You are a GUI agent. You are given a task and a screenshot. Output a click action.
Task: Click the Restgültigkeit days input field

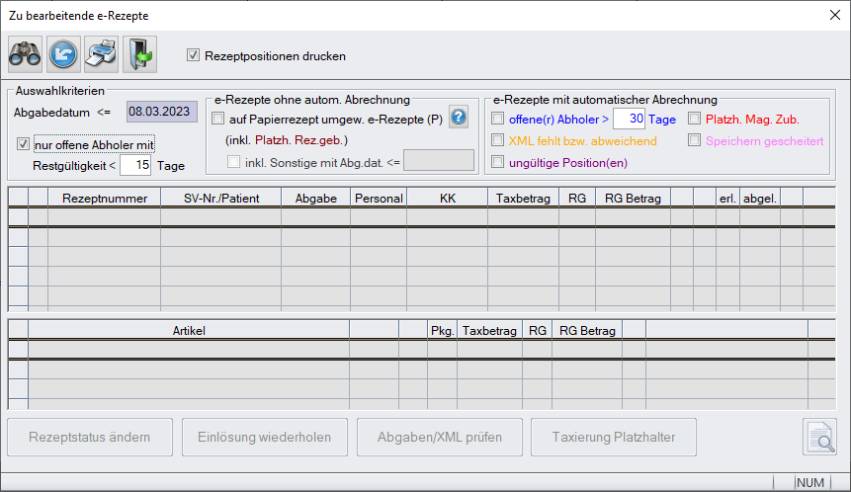click(135, 165)
